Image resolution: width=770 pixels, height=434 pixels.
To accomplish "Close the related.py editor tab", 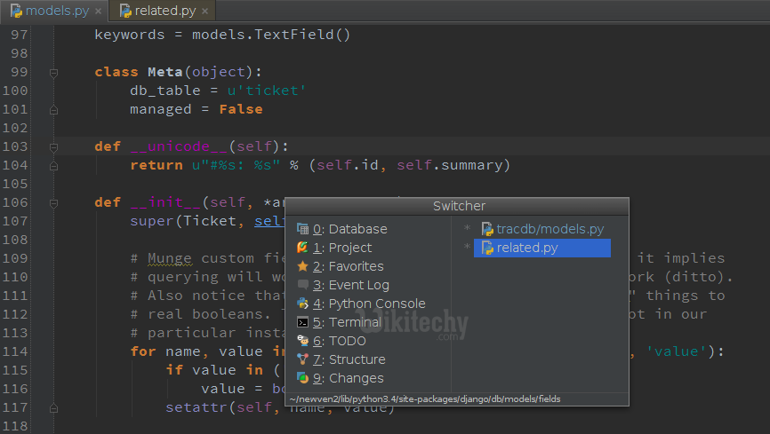I will click(205, 12).
